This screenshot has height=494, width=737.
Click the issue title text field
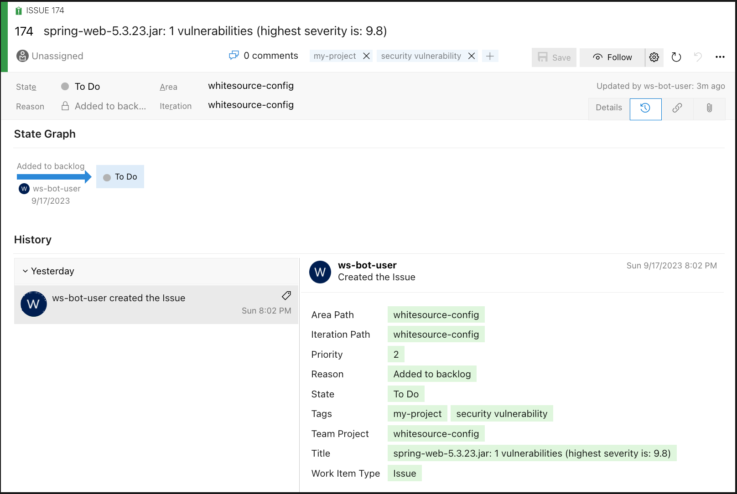click(215, 31)
